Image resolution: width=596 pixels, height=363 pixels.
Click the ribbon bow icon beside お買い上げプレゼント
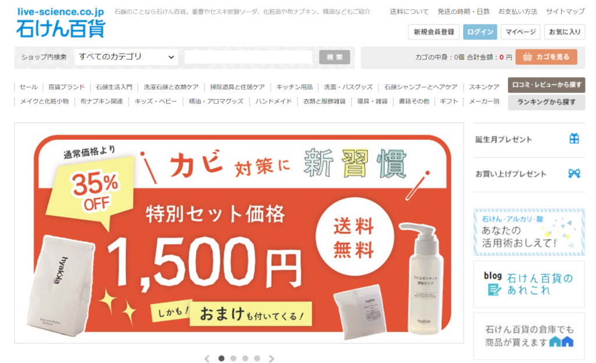pos(574,174)
